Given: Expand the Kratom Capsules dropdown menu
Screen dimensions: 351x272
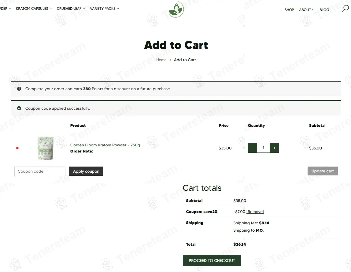Looking at the screenshot, I should coord(34,9).
